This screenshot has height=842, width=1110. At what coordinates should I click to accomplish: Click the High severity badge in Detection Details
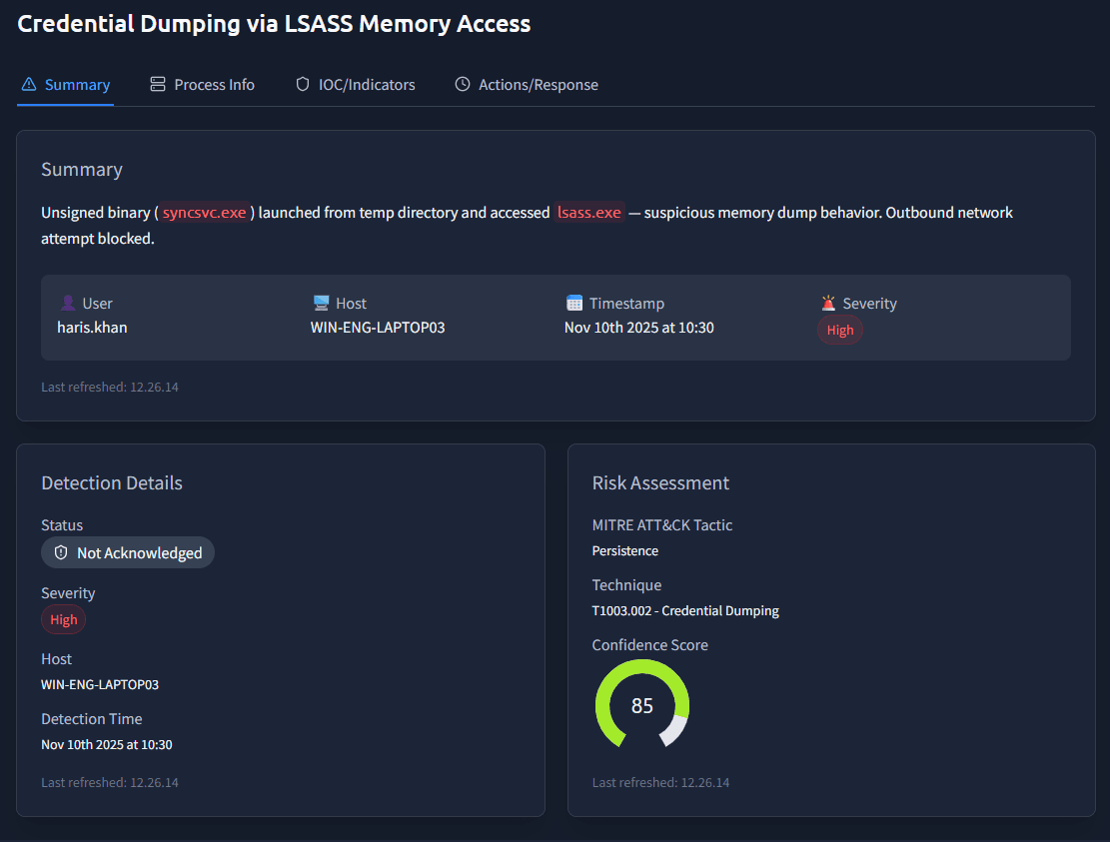[64, 620]
